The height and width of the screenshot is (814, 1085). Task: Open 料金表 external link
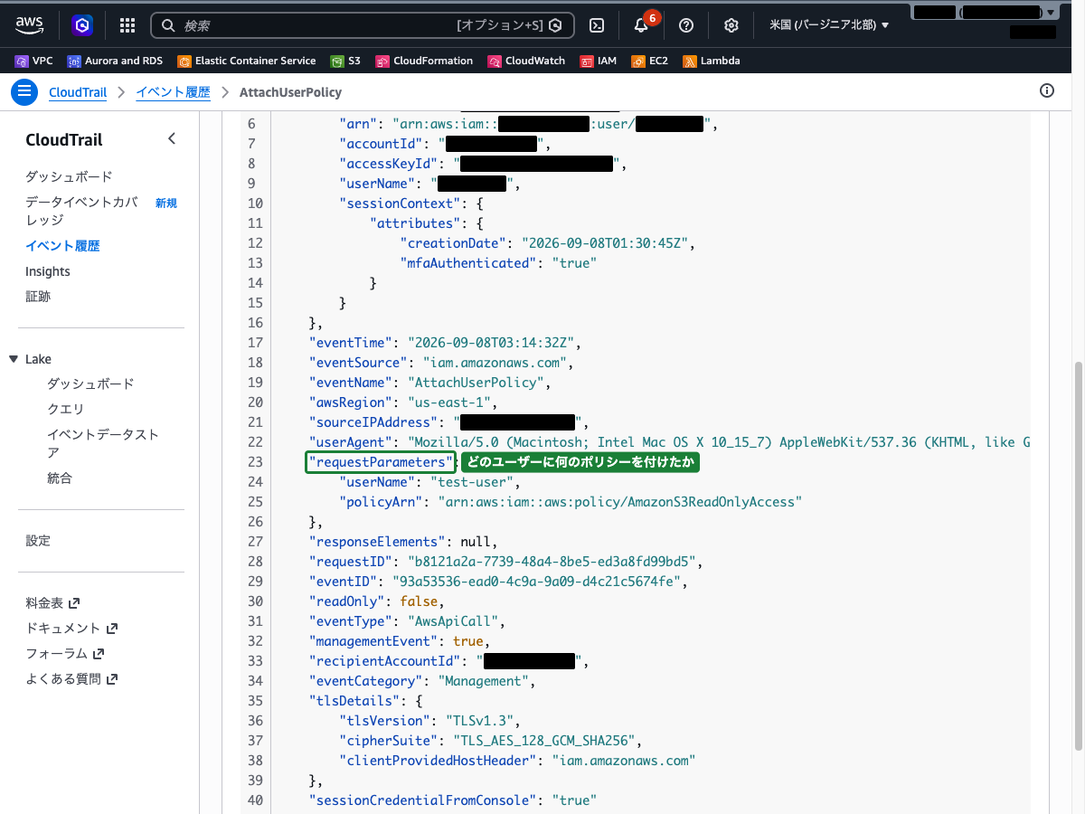click(52, 602)
